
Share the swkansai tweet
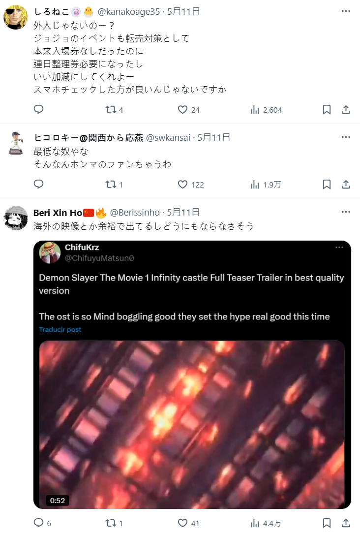point(346,185)
